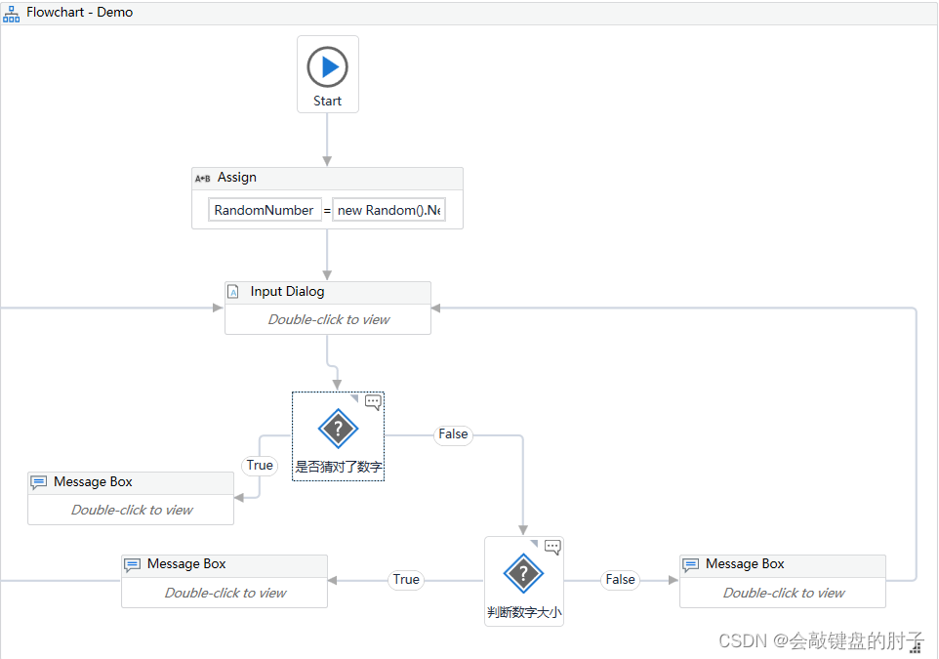Expand right Message Box Double-click to view
Image resolution: width=939 pixels, height=659 pixels.
783,593
